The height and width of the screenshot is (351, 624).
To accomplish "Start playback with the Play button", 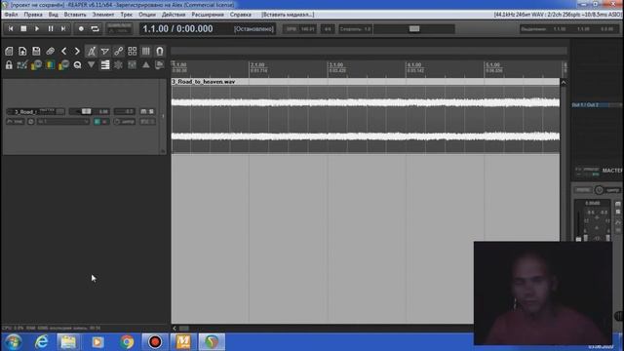I will (37, 28).
